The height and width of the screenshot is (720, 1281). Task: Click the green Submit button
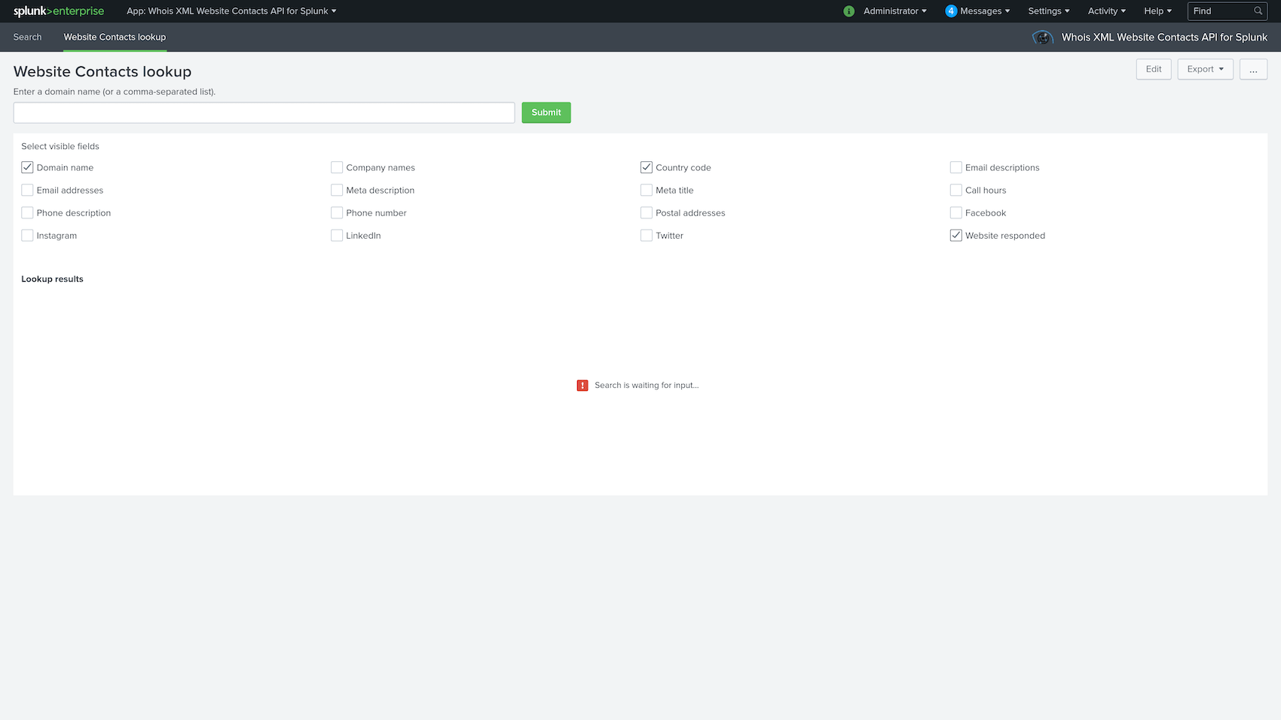546,113
